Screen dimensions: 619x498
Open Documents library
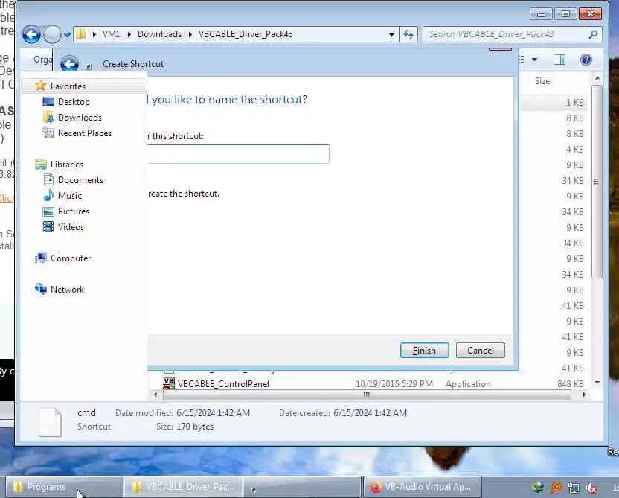click(x=80, y=180)
